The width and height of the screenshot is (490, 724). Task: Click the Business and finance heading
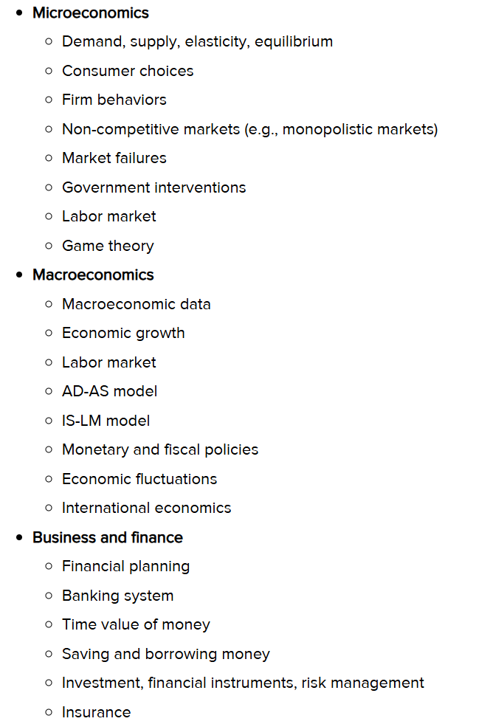[108, 537]
